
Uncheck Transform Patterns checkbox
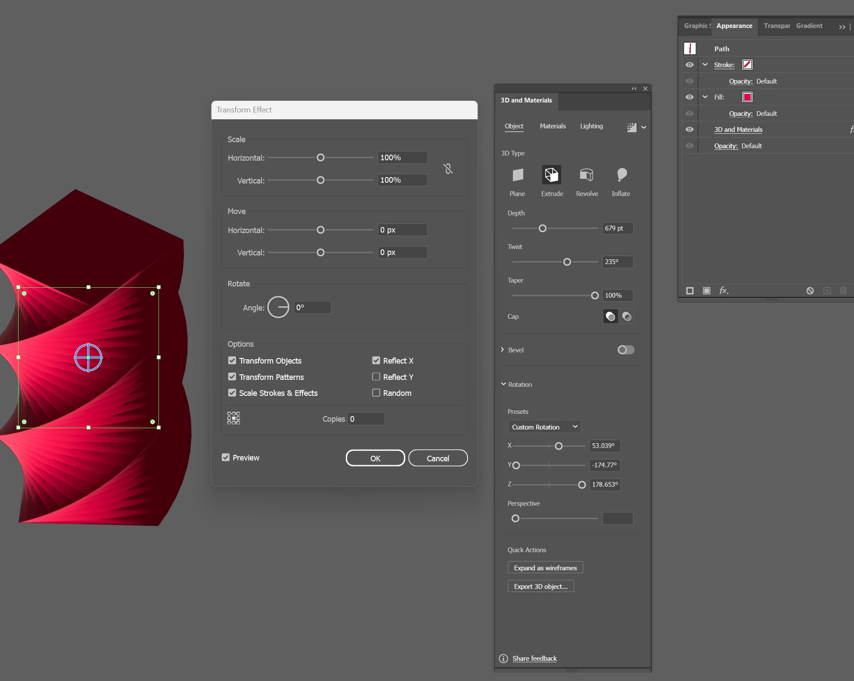pyautogui.click(x=232, y=377)
